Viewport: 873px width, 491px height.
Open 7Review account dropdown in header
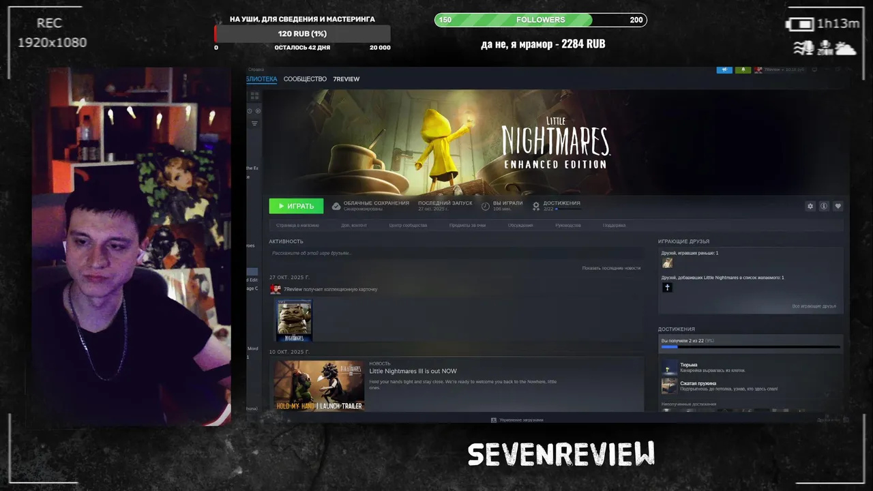(x=784, y=70)
